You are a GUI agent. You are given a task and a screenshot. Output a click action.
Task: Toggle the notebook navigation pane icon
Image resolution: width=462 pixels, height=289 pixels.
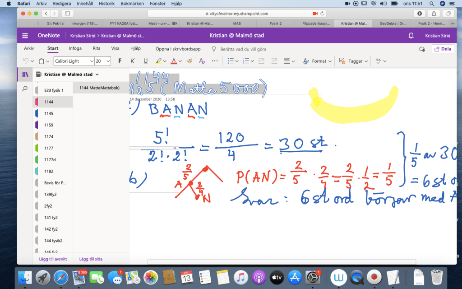(25, 74)
